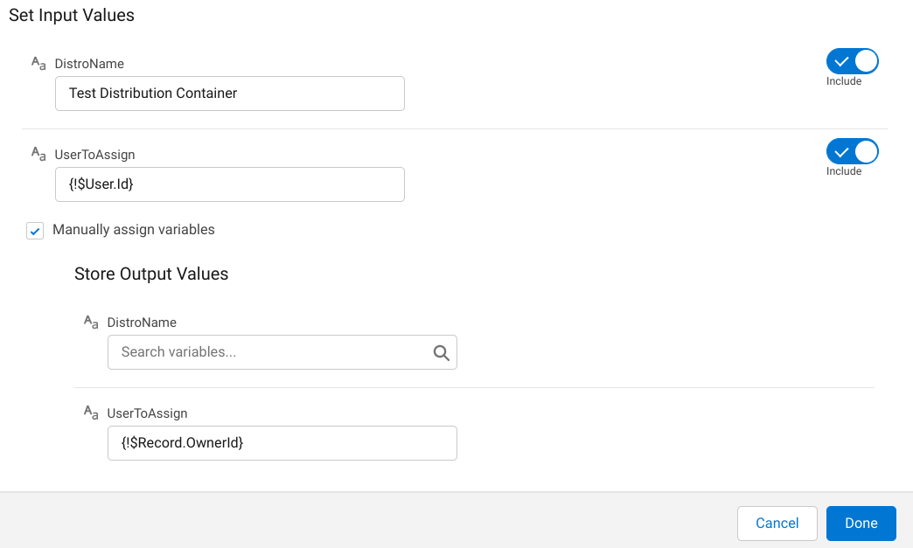Click the Aa icon beside DistroName output variable
The height and width of the screenshot is (548, 913).
89,321
